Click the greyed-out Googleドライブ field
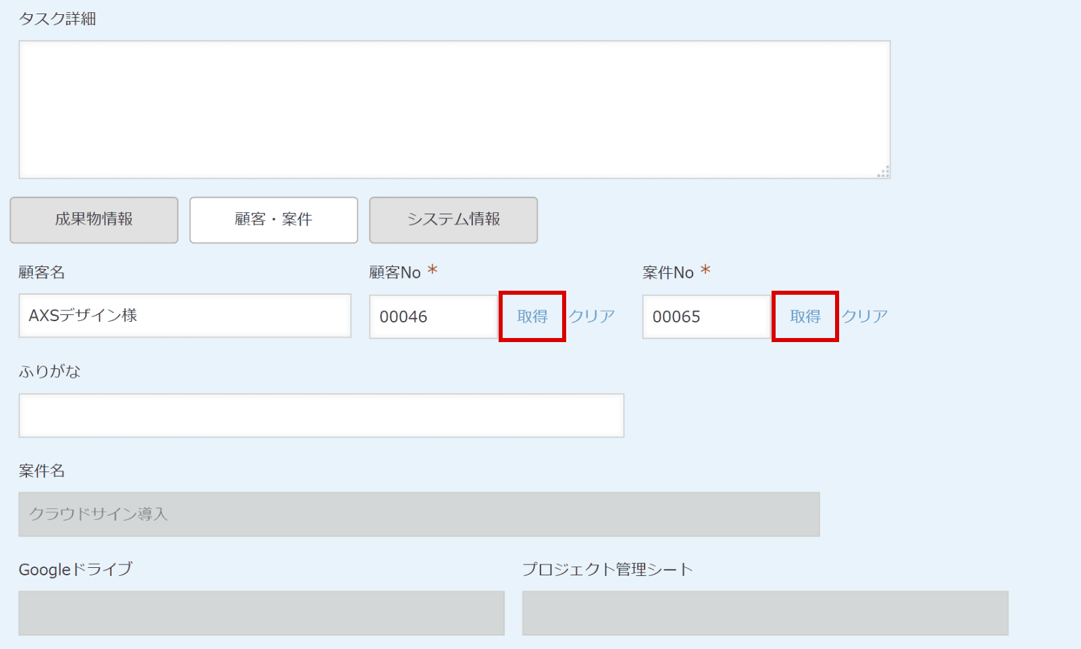Image resolution: width=1081 pixels, height=649 pixels. pyautogui.click(x=261, y=613)
